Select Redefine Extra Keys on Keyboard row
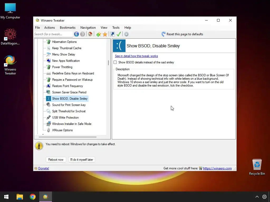270x202 pixels. 73,73
